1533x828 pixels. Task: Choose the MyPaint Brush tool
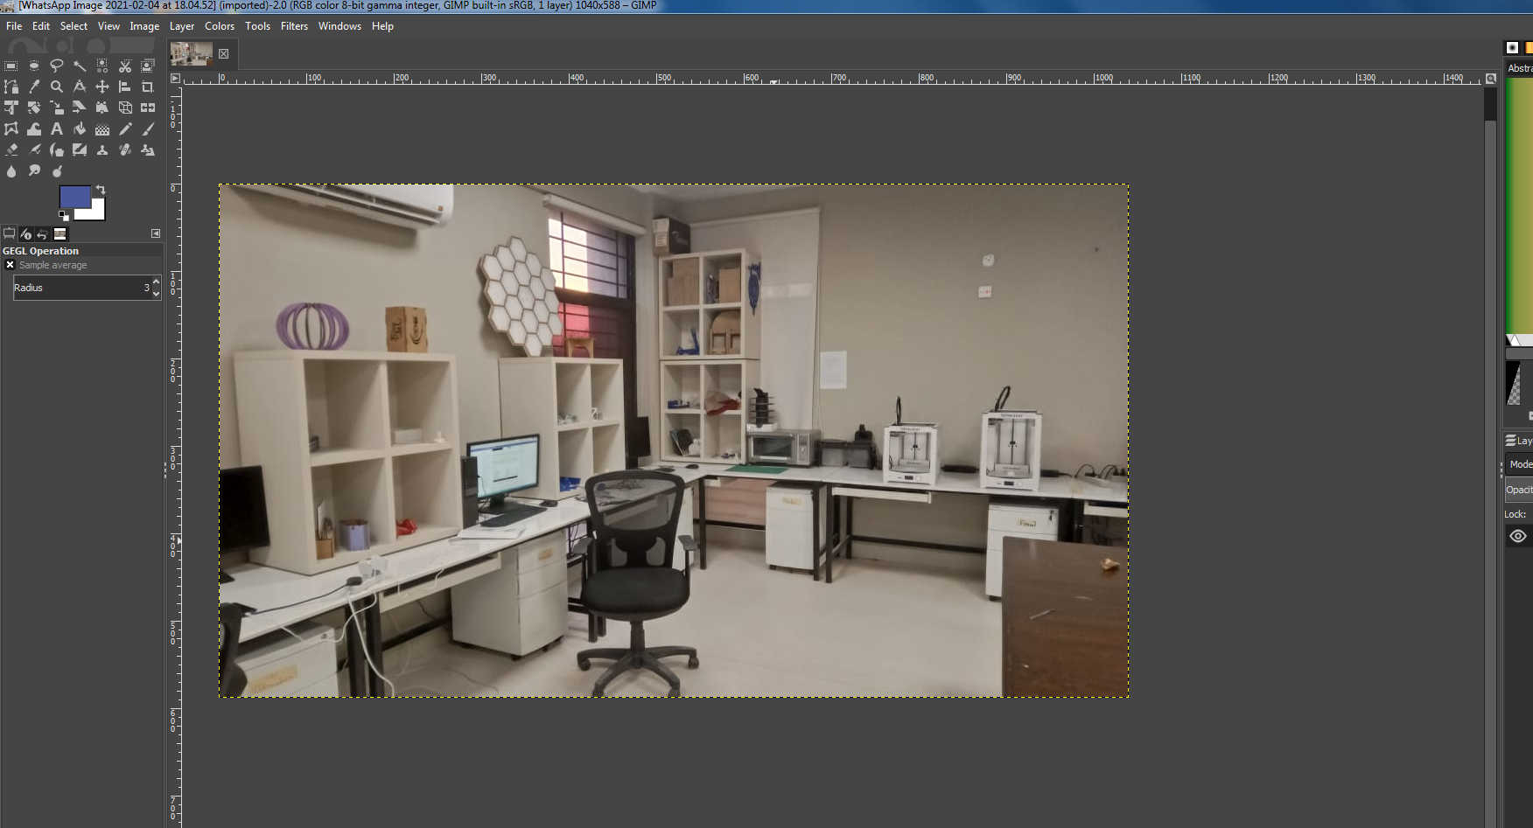(80, 150)
